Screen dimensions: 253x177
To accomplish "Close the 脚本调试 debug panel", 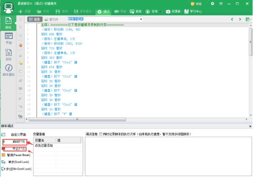I will click(250, 126).
